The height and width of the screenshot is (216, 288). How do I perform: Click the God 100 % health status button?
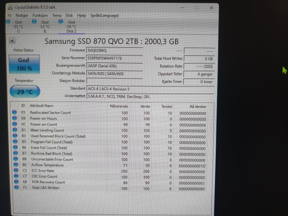coord(24,64)
